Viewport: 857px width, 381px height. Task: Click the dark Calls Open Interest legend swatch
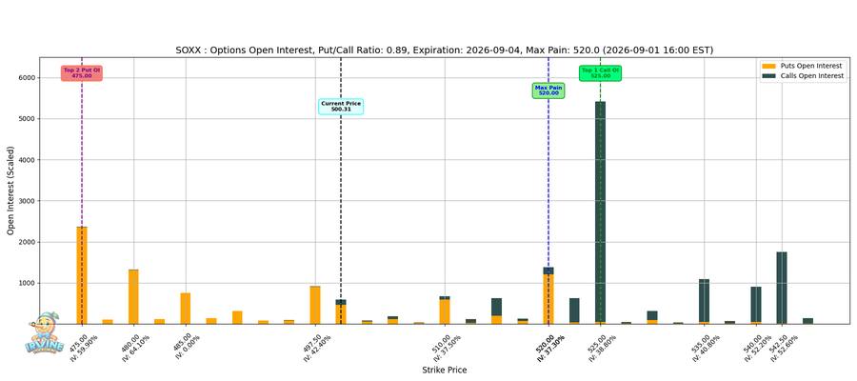[768, 76]
